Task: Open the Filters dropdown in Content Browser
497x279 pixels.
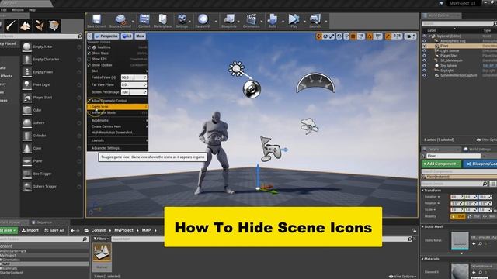Action: [101, 239]
